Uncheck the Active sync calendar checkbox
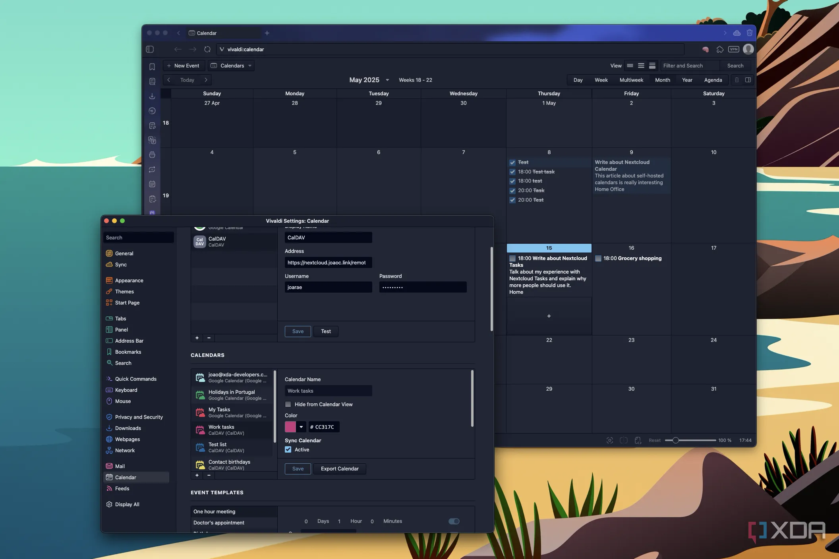Viewport: 839px width, 559px height. point(288,449)
